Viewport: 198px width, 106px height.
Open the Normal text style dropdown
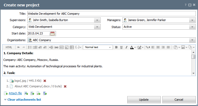click(x=98, y=47)
